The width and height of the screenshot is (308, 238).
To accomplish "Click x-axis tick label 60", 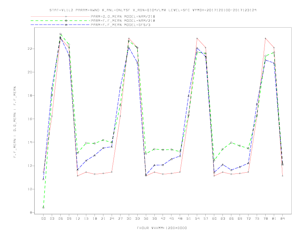I will click(214, 219).
